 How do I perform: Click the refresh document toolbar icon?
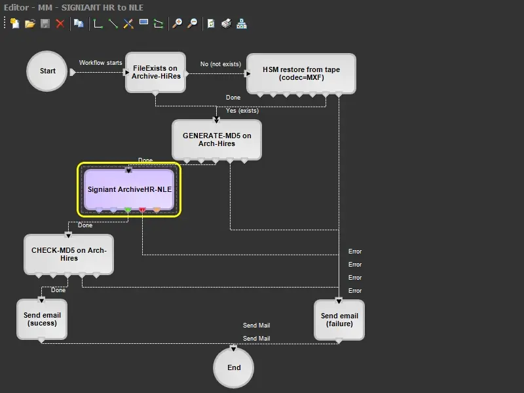[211, 24]
